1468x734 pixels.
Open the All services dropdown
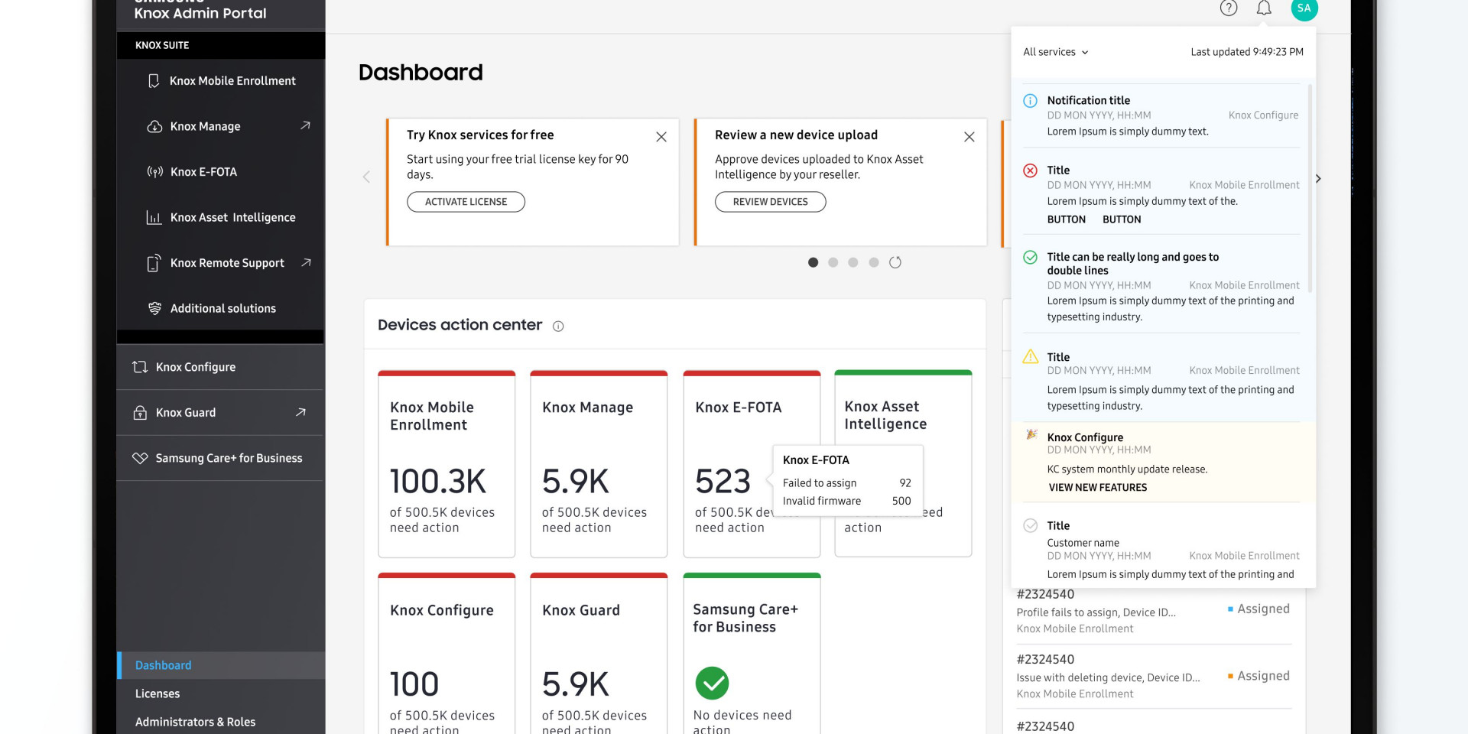tap(1055, 52)
